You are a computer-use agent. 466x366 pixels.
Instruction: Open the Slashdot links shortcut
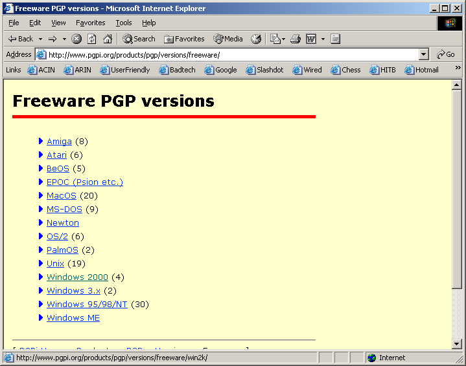click(264, 70)
